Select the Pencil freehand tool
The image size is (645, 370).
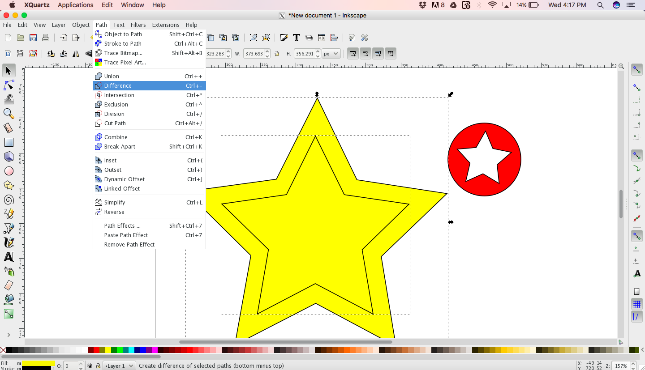click(9, 214)
